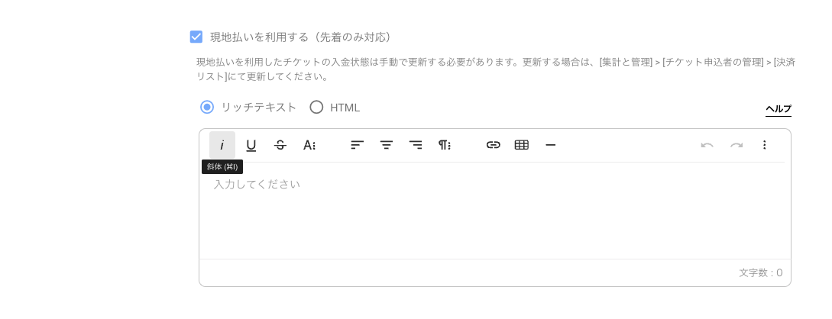Open the font size dropdown (A icon)
Viewport: 832px width, 319px height.
(x=309, y=145)
